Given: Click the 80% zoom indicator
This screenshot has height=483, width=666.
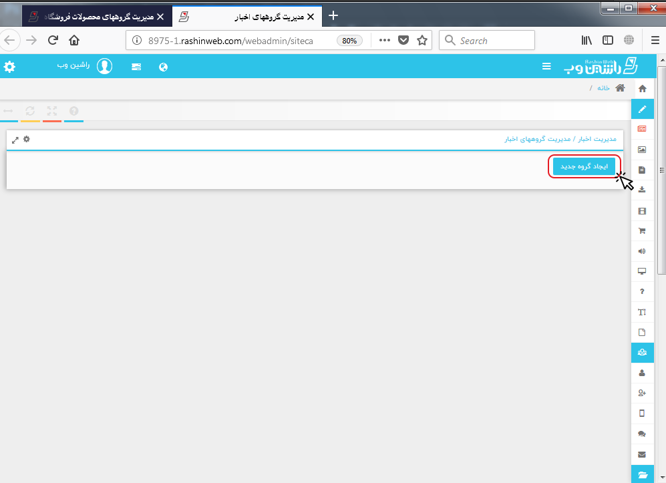Looking at the screenshot, I should (349, 41).
